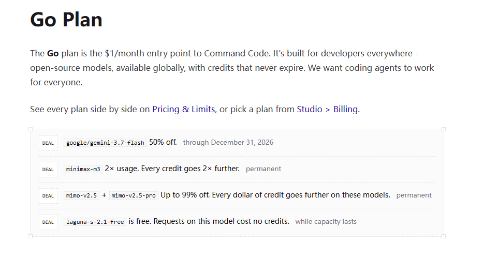Image resolution: width=498 pixels, height=259 pixels.
Task: Click the '50% off.' deal text
Action: [x=163, y=142]
